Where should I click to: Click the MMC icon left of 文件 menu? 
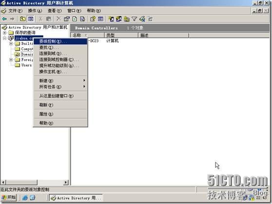3,11
